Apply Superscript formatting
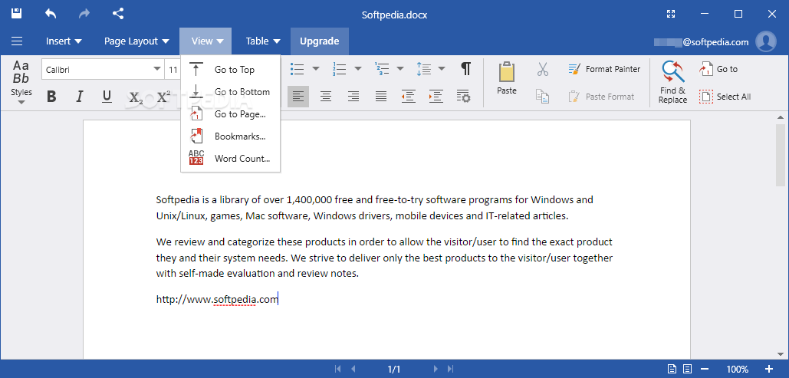789x378 pixels. pyautogui.click(x=163, y=97)
